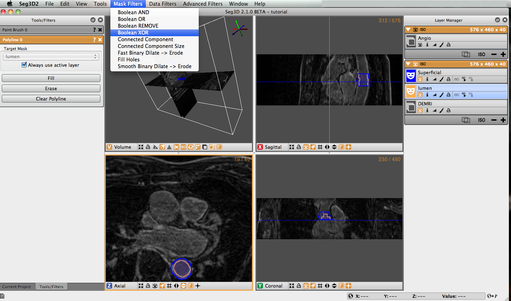Click the Fill button
Screen dimensions: 511x301
(51, 78)
